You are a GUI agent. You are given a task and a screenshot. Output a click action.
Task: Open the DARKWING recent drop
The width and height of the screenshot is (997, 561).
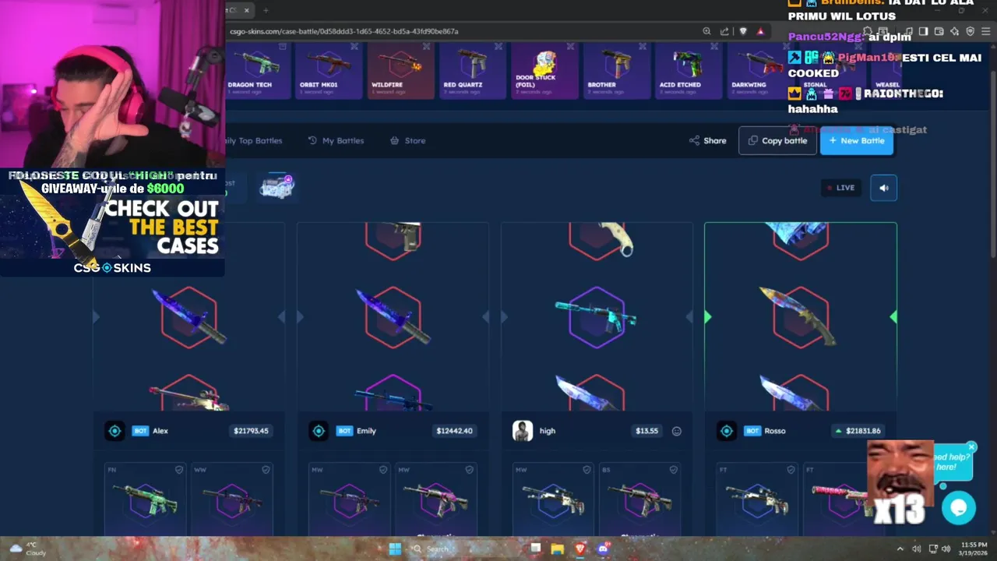tap(760, 70)
